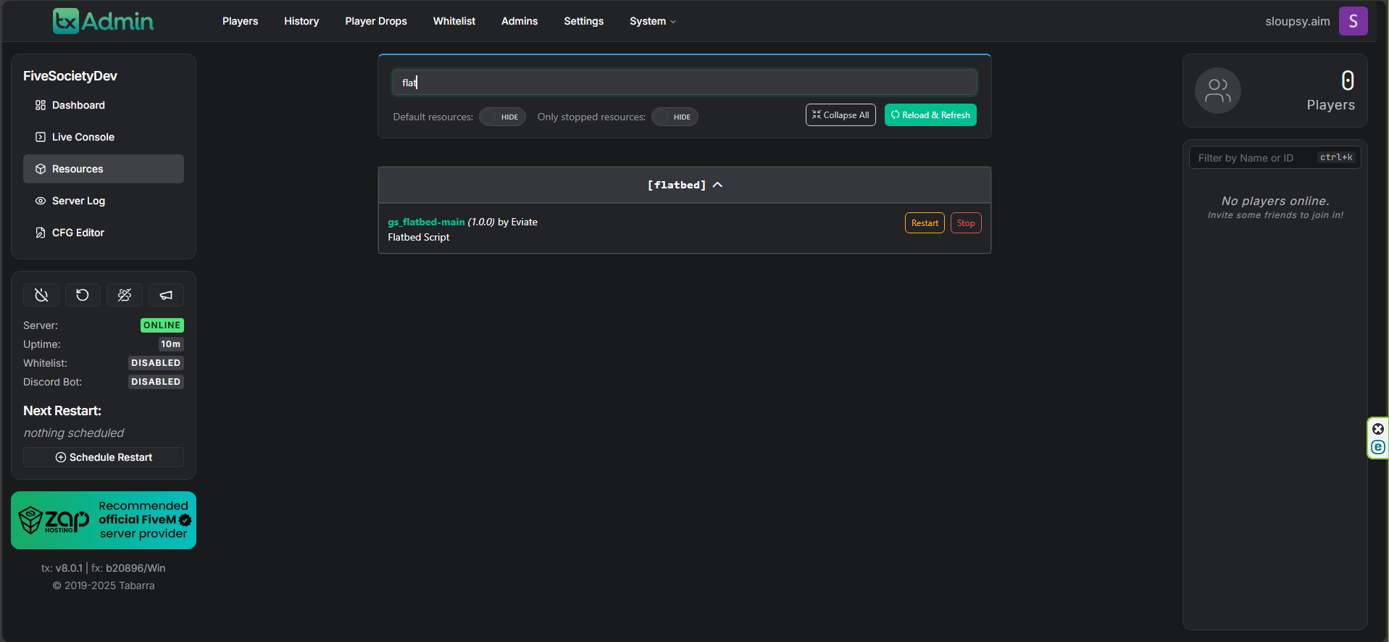Click the Collapse All button
Viewport: 1389px width, 642px height.
pyautogui.click(x=841, y=115)
